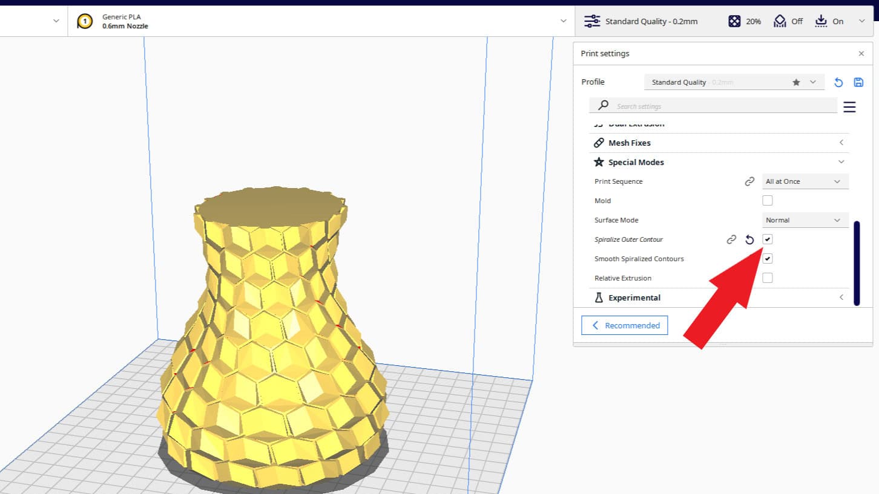Open the Print Sequence dropdown

(x=805, y=181)
